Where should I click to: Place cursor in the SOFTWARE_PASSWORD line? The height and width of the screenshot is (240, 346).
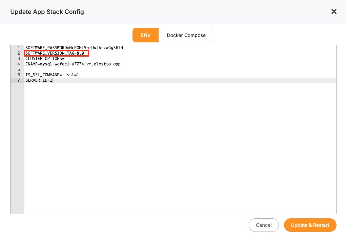[74, 48]
